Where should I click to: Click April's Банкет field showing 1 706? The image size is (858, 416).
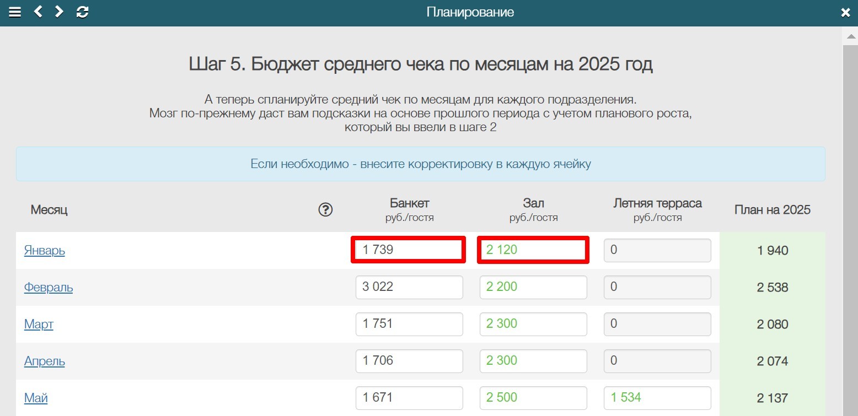pyautogui.click(x=409, y=361)
